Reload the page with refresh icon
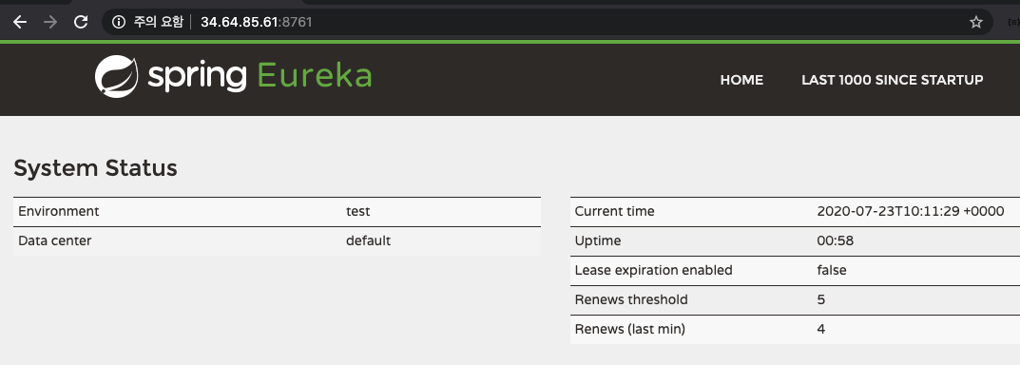This screenshot has width=1020, height=365. pyautogui.click(x=81, y=22)
